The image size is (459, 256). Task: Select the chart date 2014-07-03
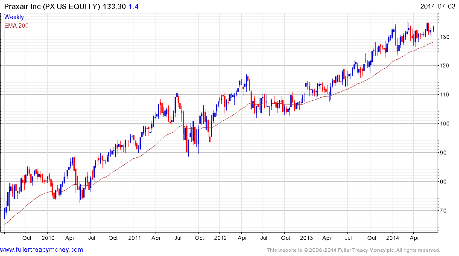coord(438,6)
